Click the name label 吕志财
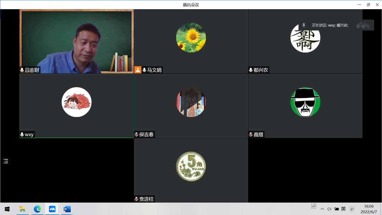This screenshot has height=215, width=382. click(x=32, y=70)
